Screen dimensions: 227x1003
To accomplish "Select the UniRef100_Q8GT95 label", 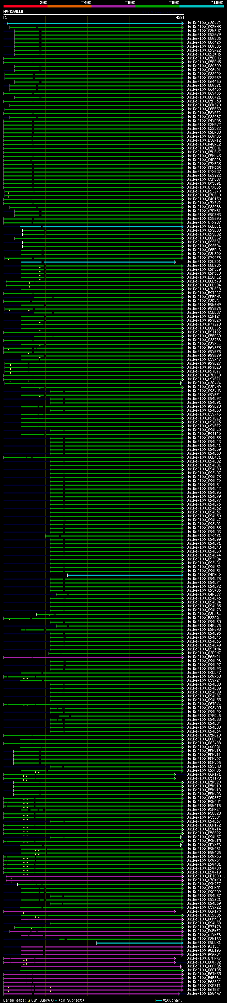I will pyautogui.click(x=204, y=970).
